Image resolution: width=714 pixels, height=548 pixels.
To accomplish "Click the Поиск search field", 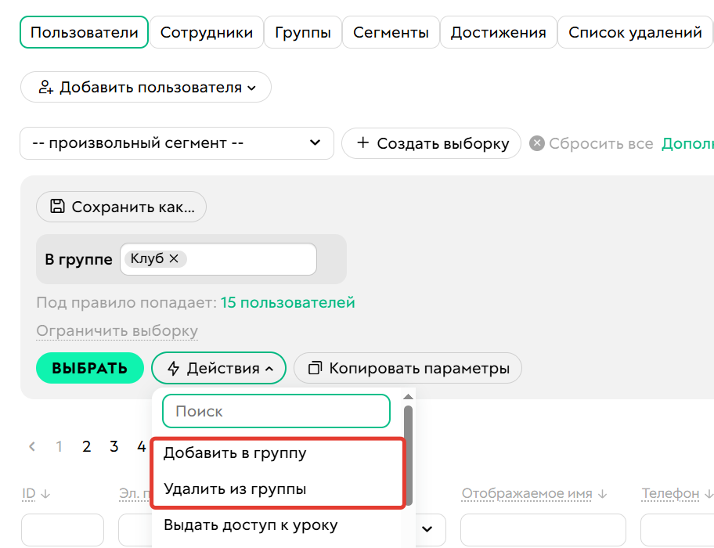I will click(x=276, y=410).
